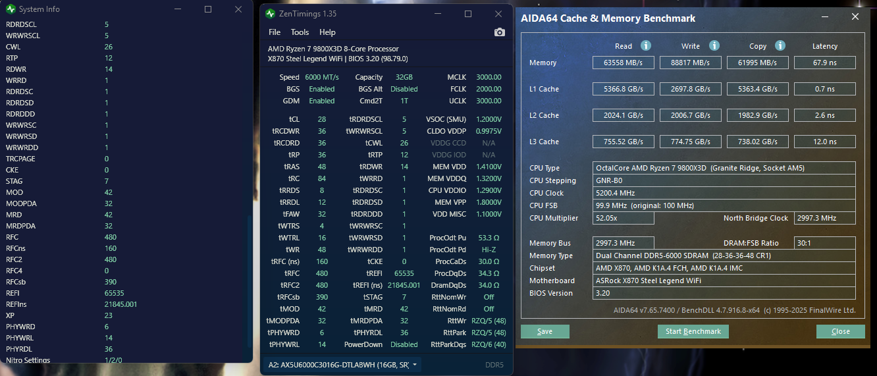Viewport: 877px width, 376px height.
Task: Open the Help menu in ZenTimings
Action: click(x=327, y=32)
